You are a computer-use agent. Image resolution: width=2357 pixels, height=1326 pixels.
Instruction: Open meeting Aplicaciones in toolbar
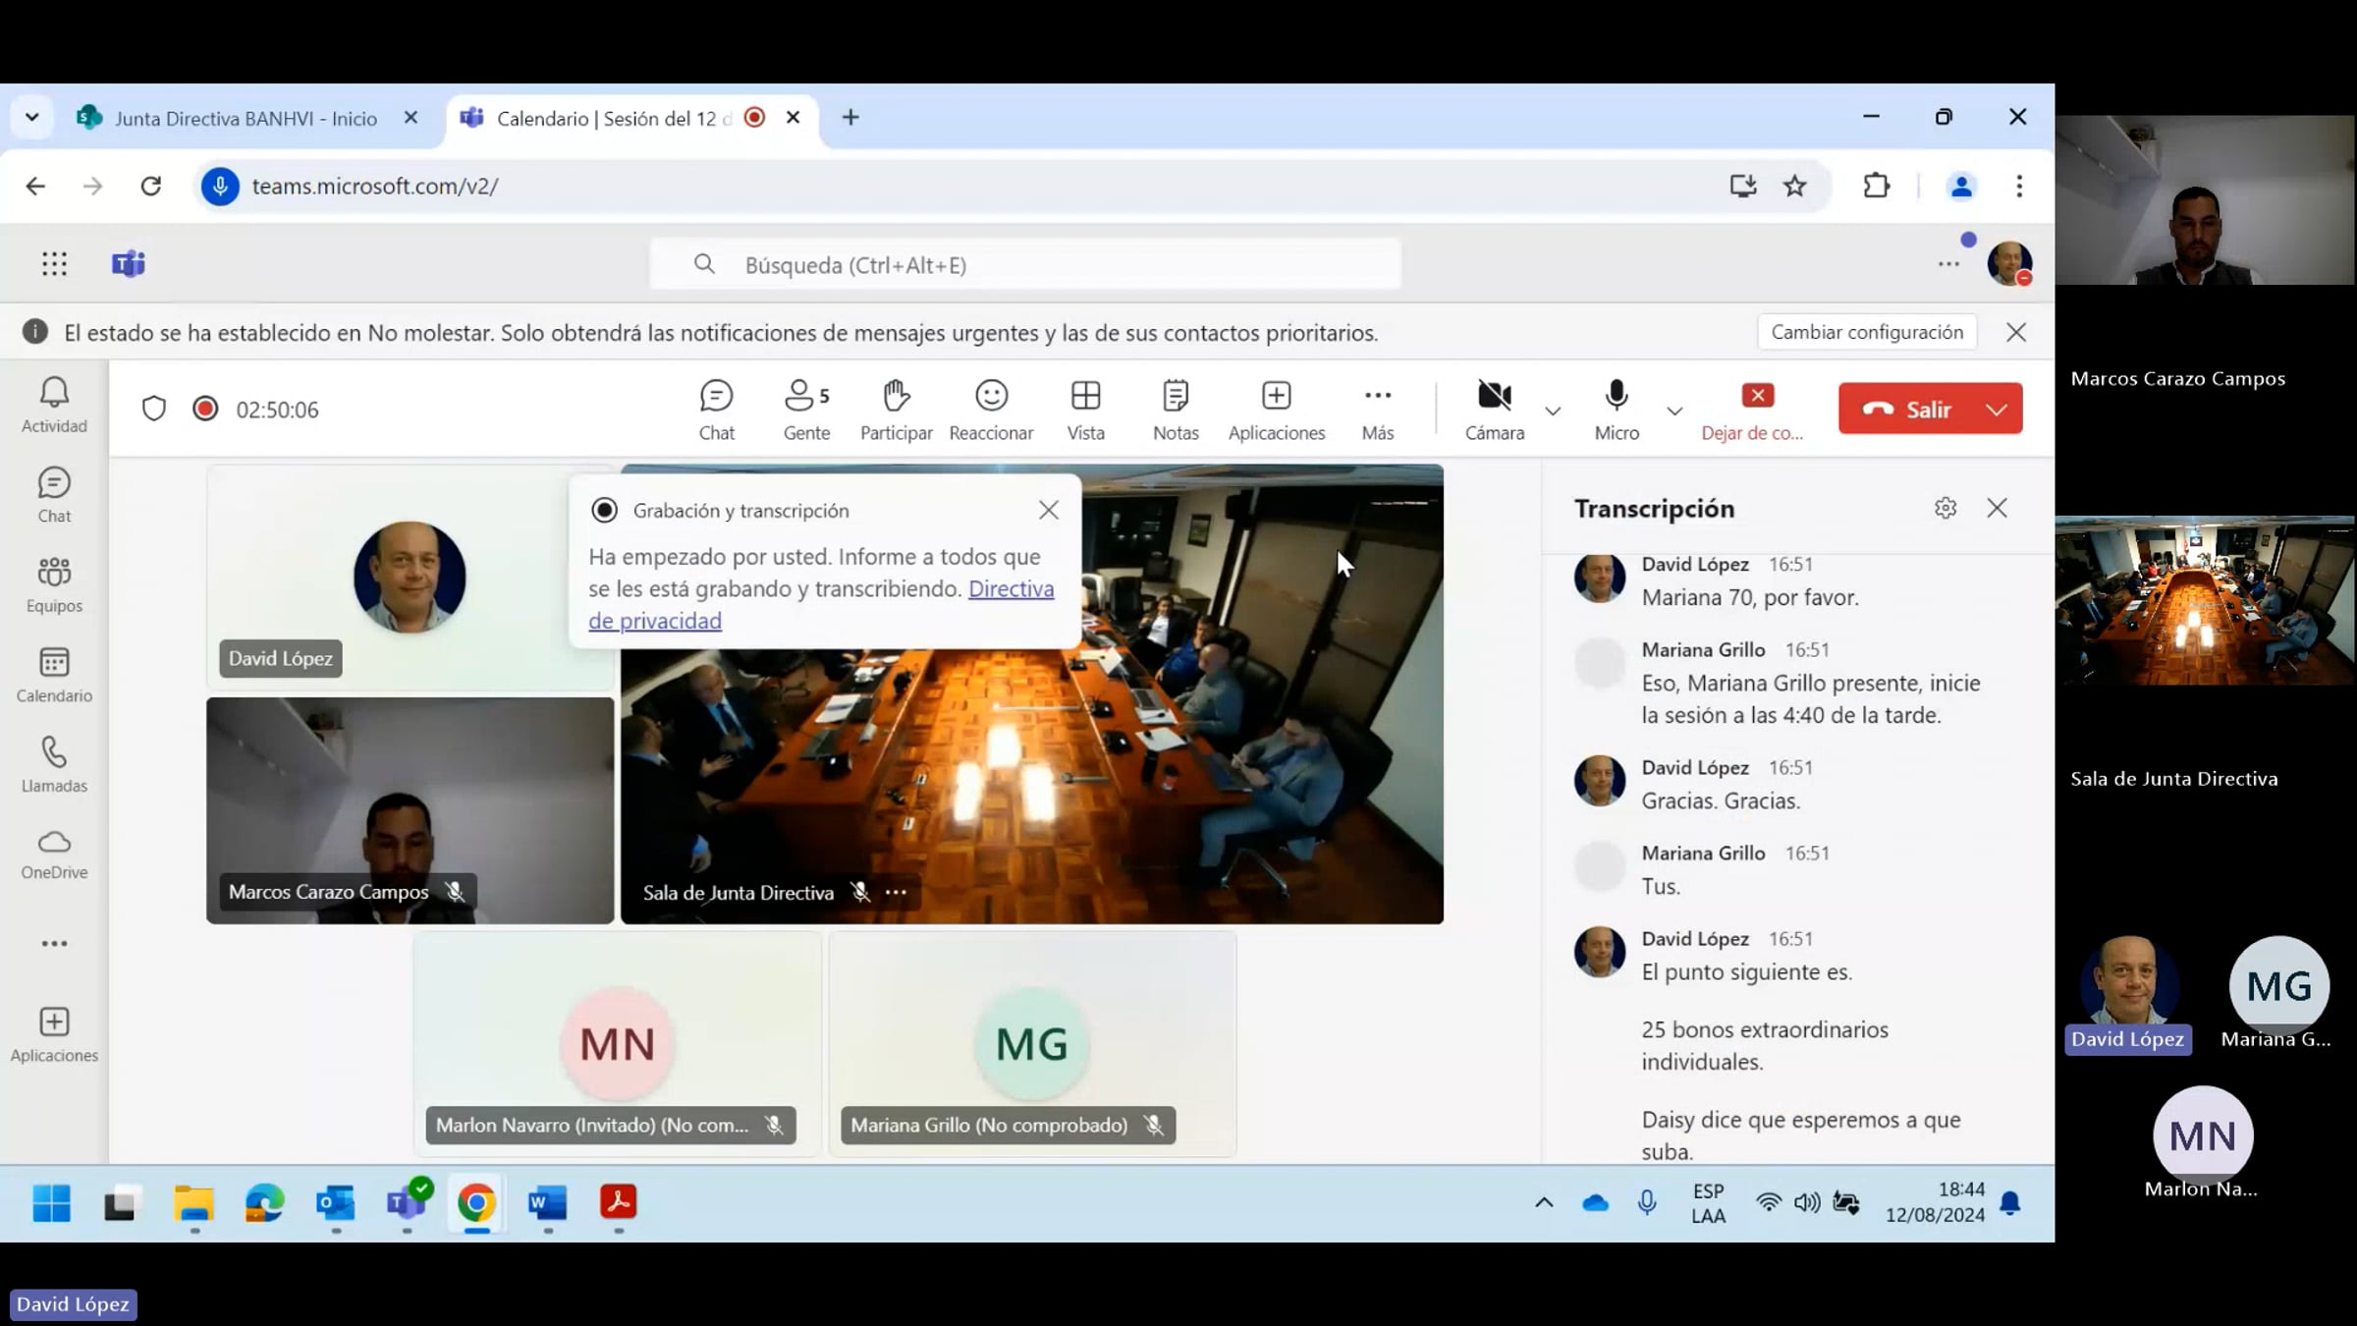pos(1276,410)
